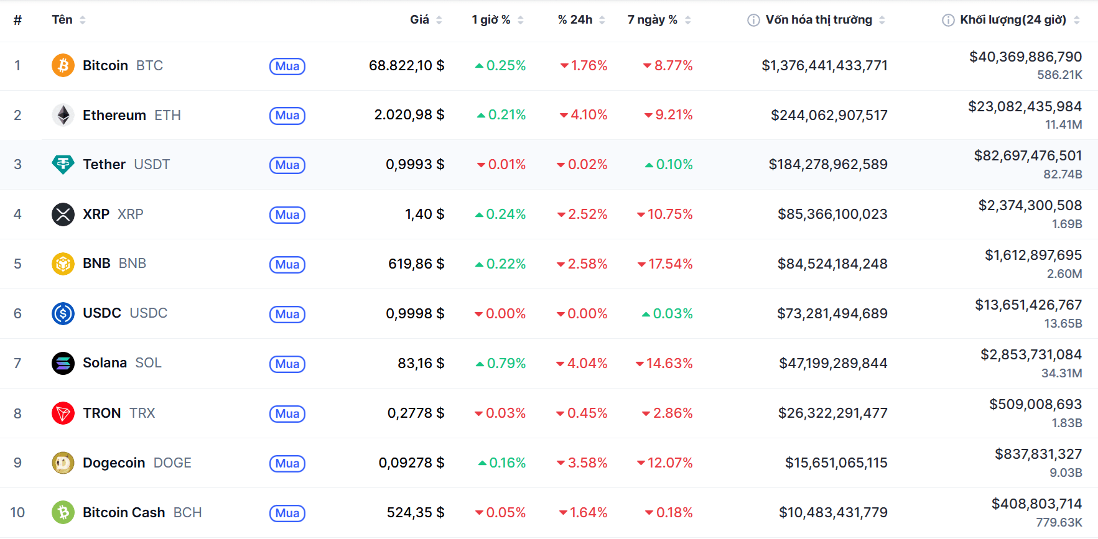The image size is (1098, 539).
Task: Click sort arrows next to Khối lượng(24 giờ)
Action: pos(1077,21)
